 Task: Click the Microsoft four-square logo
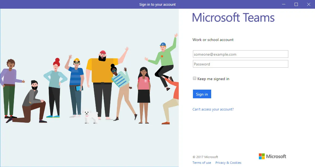click(x=262, y=156)
